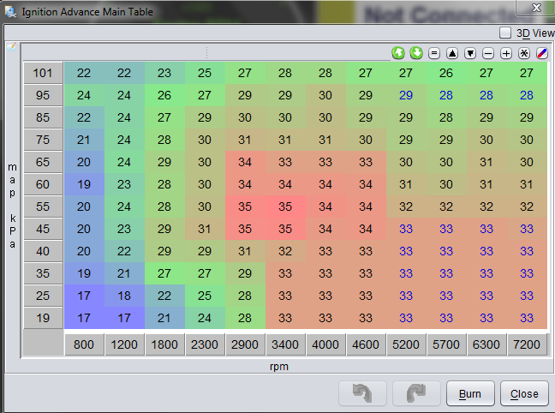Select the 1200 rpm bin header
555x413 pixels.
coord(124,344)
